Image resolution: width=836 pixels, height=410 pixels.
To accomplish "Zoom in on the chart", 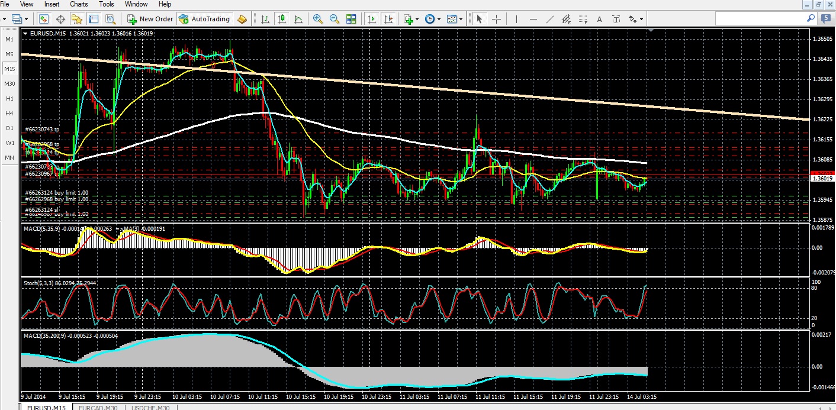I will 318,19.
